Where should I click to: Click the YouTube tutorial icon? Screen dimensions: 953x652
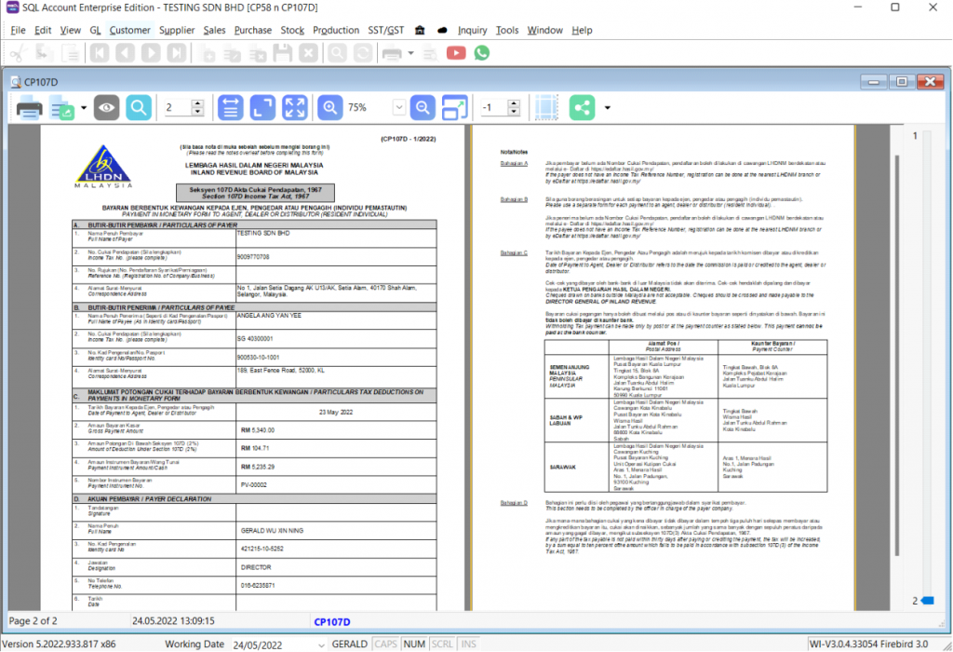pos(456,53)
